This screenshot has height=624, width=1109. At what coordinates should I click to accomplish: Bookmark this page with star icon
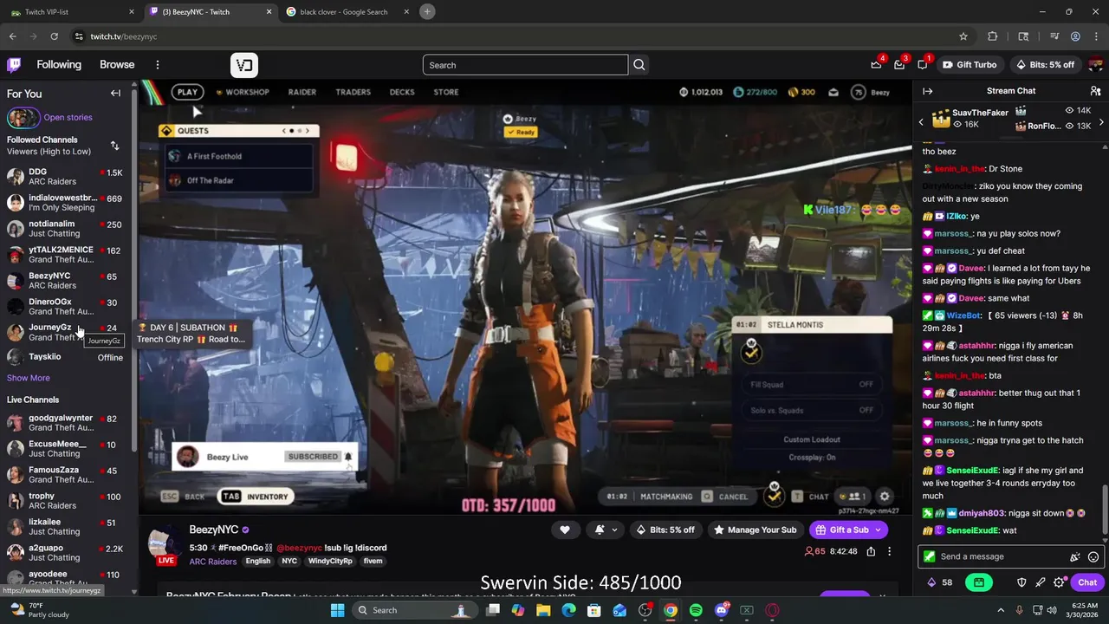(963, 36)
